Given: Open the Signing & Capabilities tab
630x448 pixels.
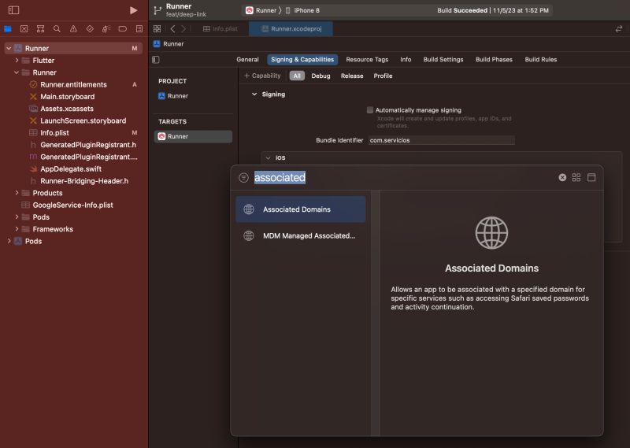Looking at the screenshot, I should (x=302, y=60).
